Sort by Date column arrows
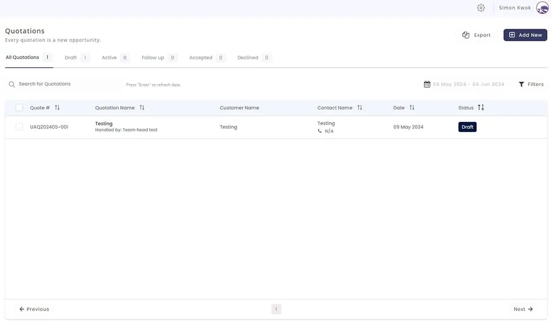This screenshot has width=551, height=331. (x=412, y=108)
